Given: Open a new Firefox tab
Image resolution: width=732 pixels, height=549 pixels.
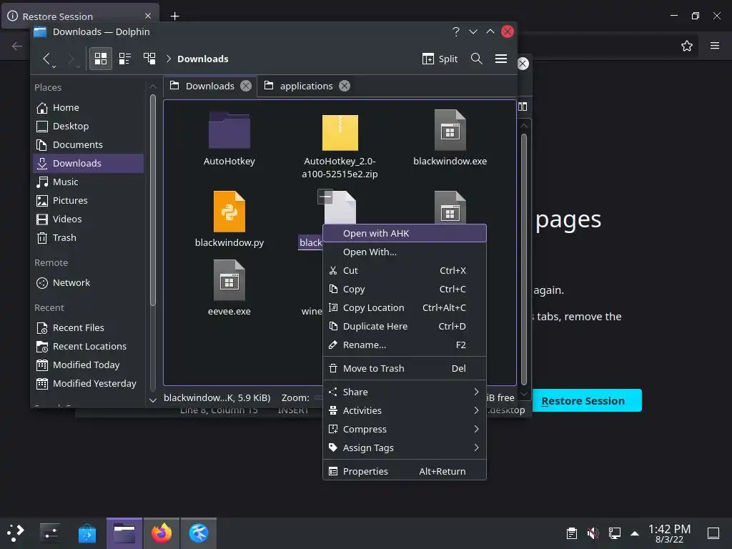Looking at the screenshot, I should (x=174, y=16).
